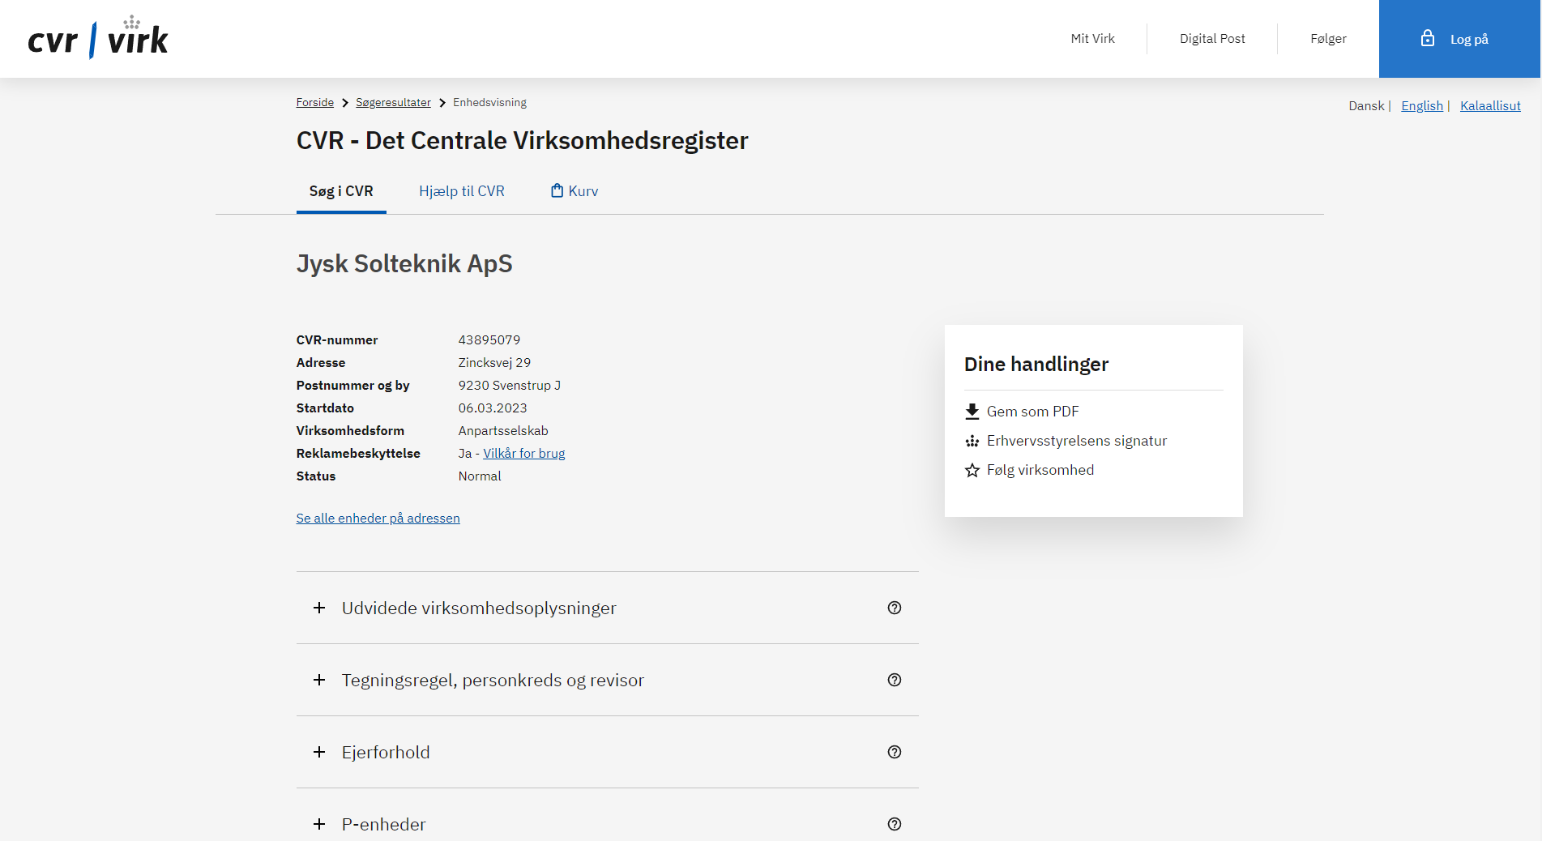The width and height of the screenshot is (1542, 841).
Task: Go to Forside breadcrumb link
Action: pos(315,102)
